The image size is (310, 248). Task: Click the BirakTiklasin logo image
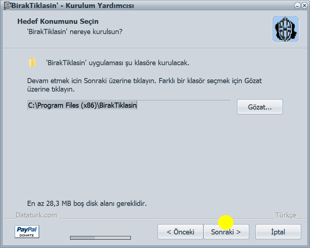(x=285, y=29)
